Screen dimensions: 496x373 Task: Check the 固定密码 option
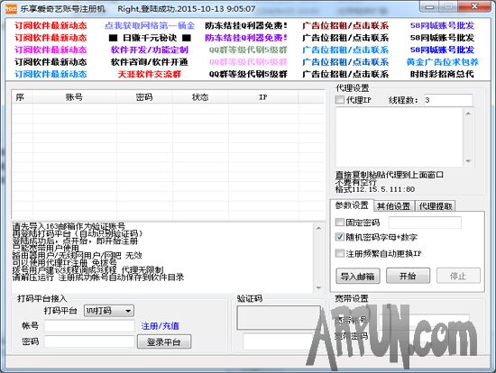point(340,223)
